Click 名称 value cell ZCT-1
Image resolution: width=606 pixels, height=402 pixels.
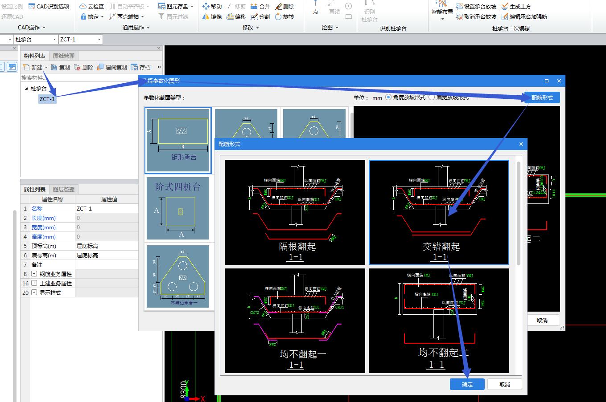(107, 208)
